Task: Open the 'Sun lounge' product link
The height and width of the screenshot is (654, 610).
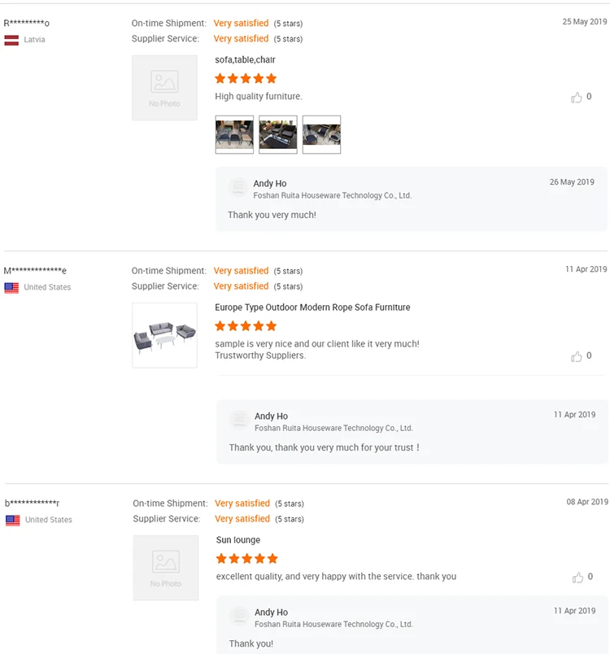Action: click(238, 540)
